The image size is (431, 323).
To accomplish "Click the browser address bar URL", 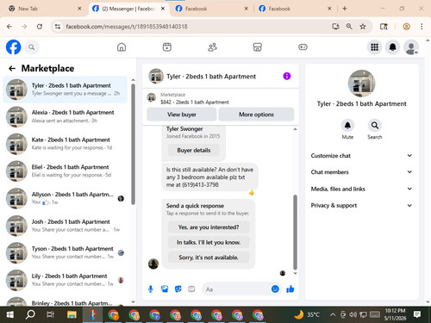I will coord(127,27).
